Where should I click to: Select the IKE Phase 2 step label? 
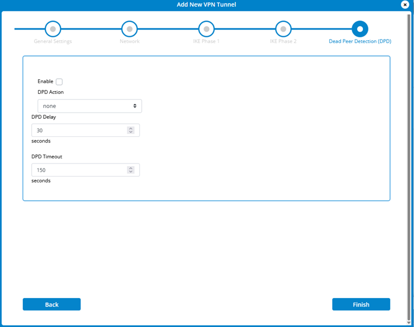coord(283,41)
